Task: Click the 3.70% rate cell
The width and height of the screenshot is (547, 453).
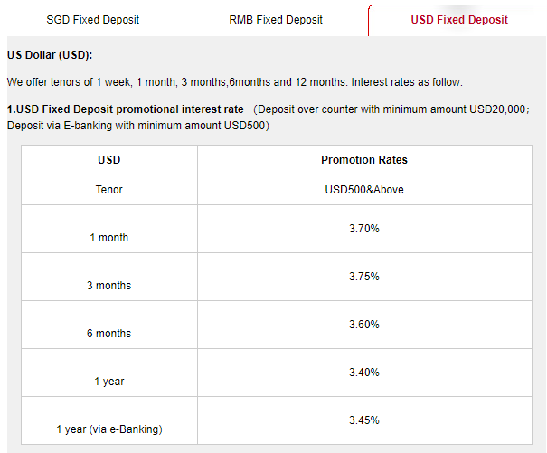Action: point(363,229)
